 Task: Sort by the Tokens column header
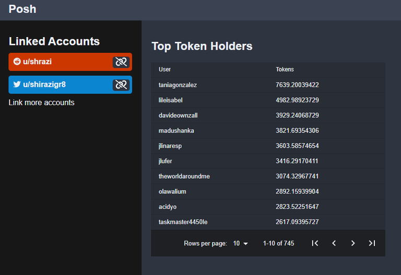285,70
